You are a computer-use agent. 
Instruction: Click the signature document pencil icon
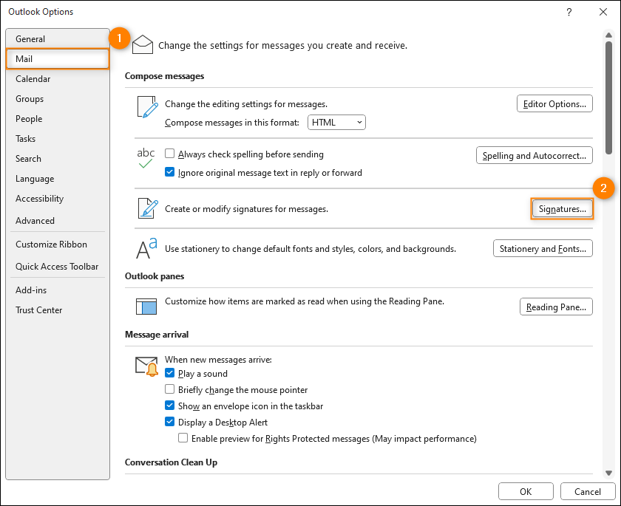click(148, 208)
